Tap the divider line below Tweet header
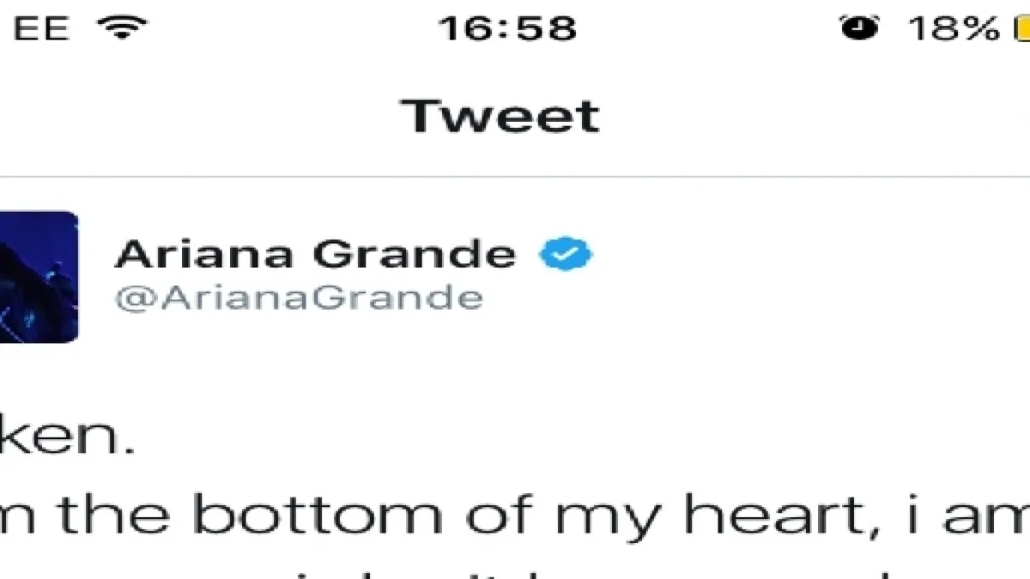The width and height of the screenshot is (1030, 579). coord(515,177)
